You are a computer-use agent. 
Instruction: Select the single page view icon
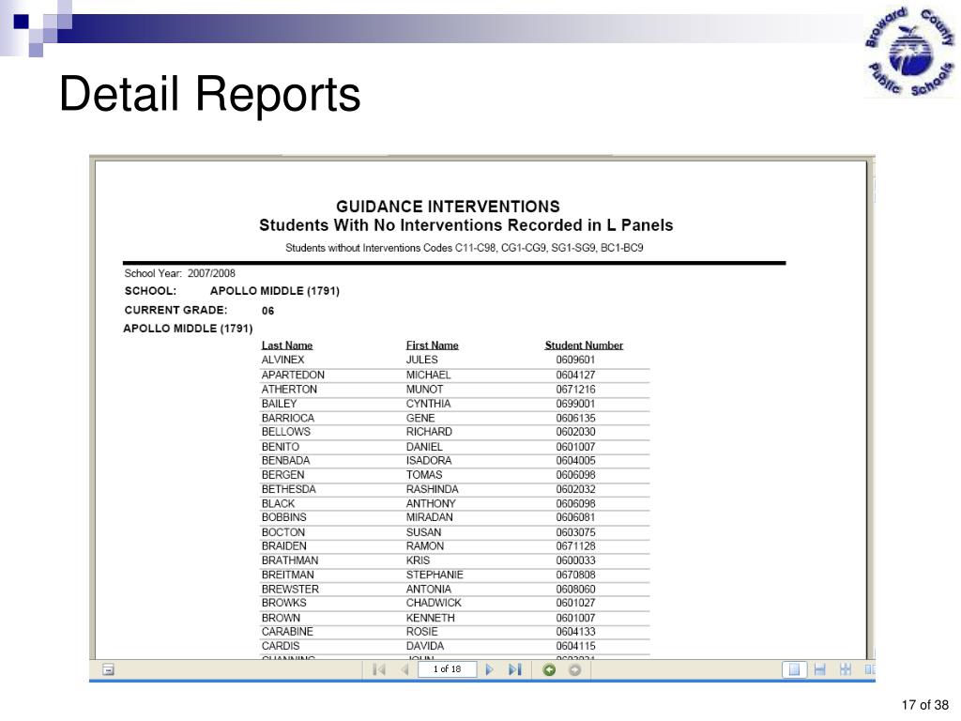794,669
